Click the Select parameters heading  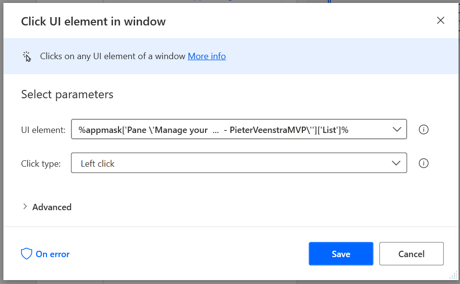(67, 95)
